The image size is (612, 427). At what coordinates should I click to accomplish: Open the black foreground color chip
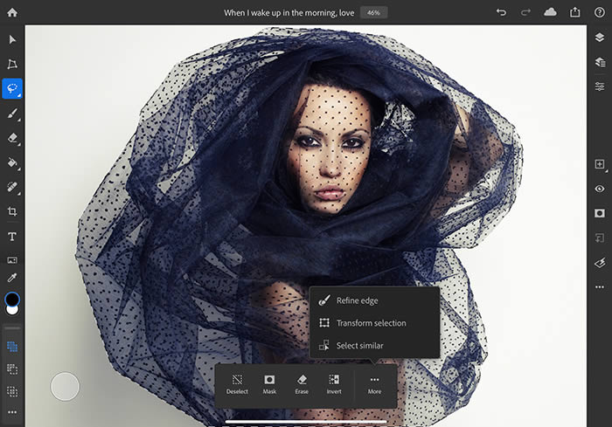12,300
